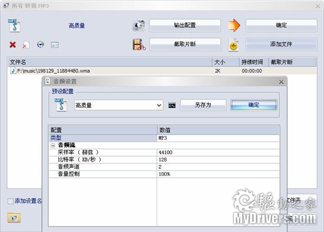
Task: Click the play media icon
Action: (41, 44)
